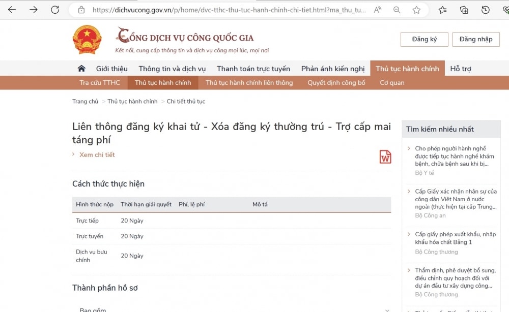The height and width of the screenshot is (312, 509).
Task: Open Thẩm định, phê duyệt bổ sung link
Action: tap(455, 278)
